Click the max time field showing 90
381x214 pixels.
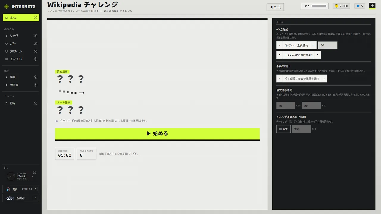click(x=286, y=106)
